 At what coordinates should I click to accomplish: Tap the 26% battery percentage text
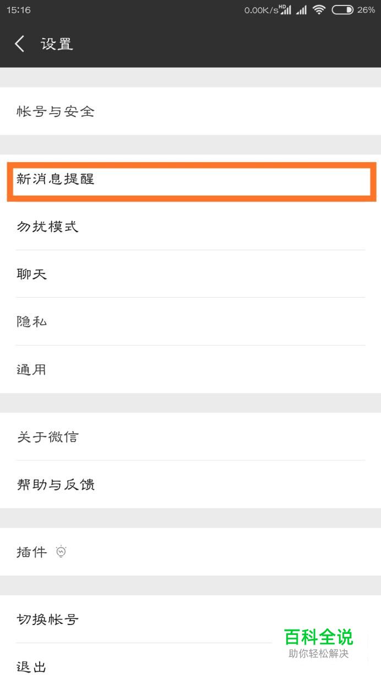[366, 10]
